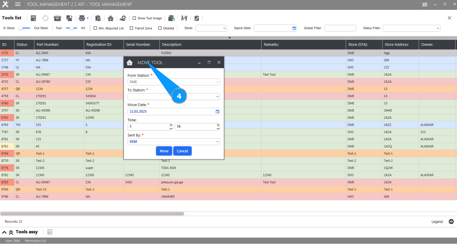Tick the Min. Required List checkbox

[95, 28]
